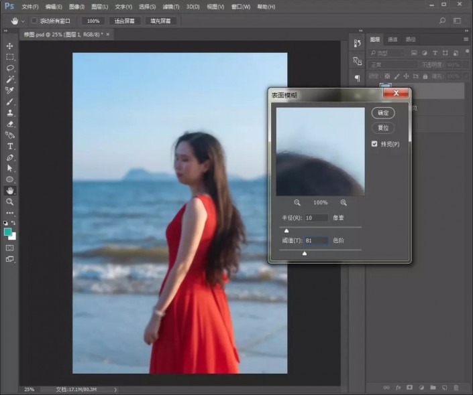Toggle type layer filter
This screenshot has height=395, width=473.
click(x=435, y=53)
